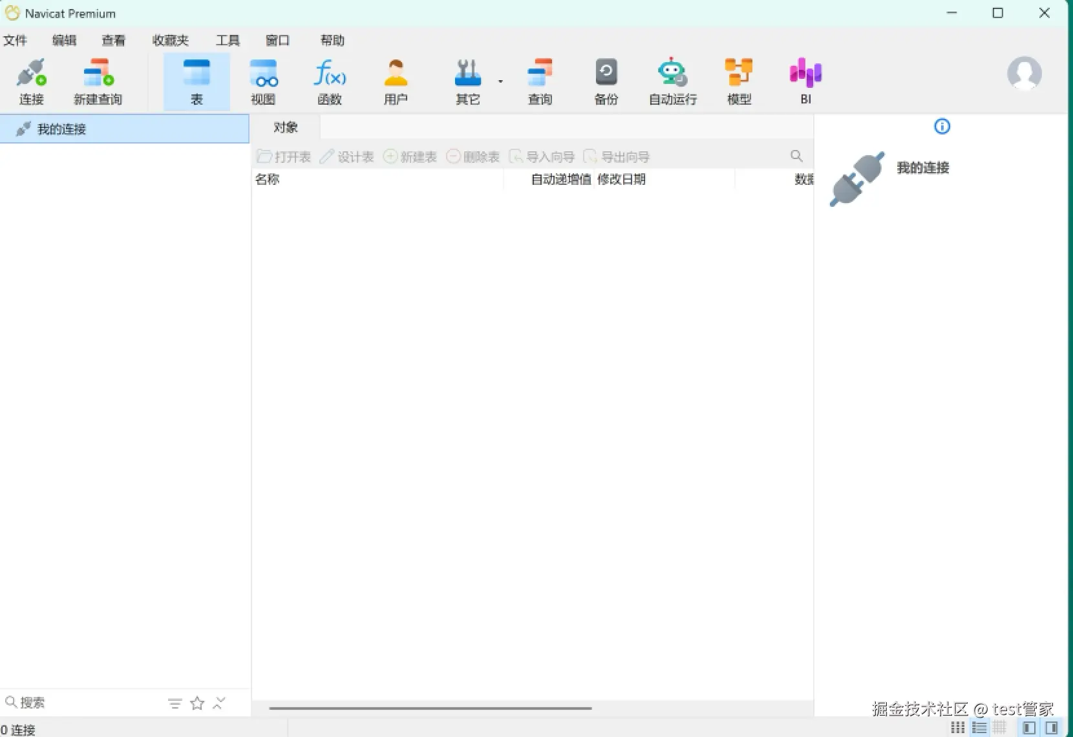Open the 函数 (Functions) section
Screen dimensions: 1073x737
[x=330, y=80]
